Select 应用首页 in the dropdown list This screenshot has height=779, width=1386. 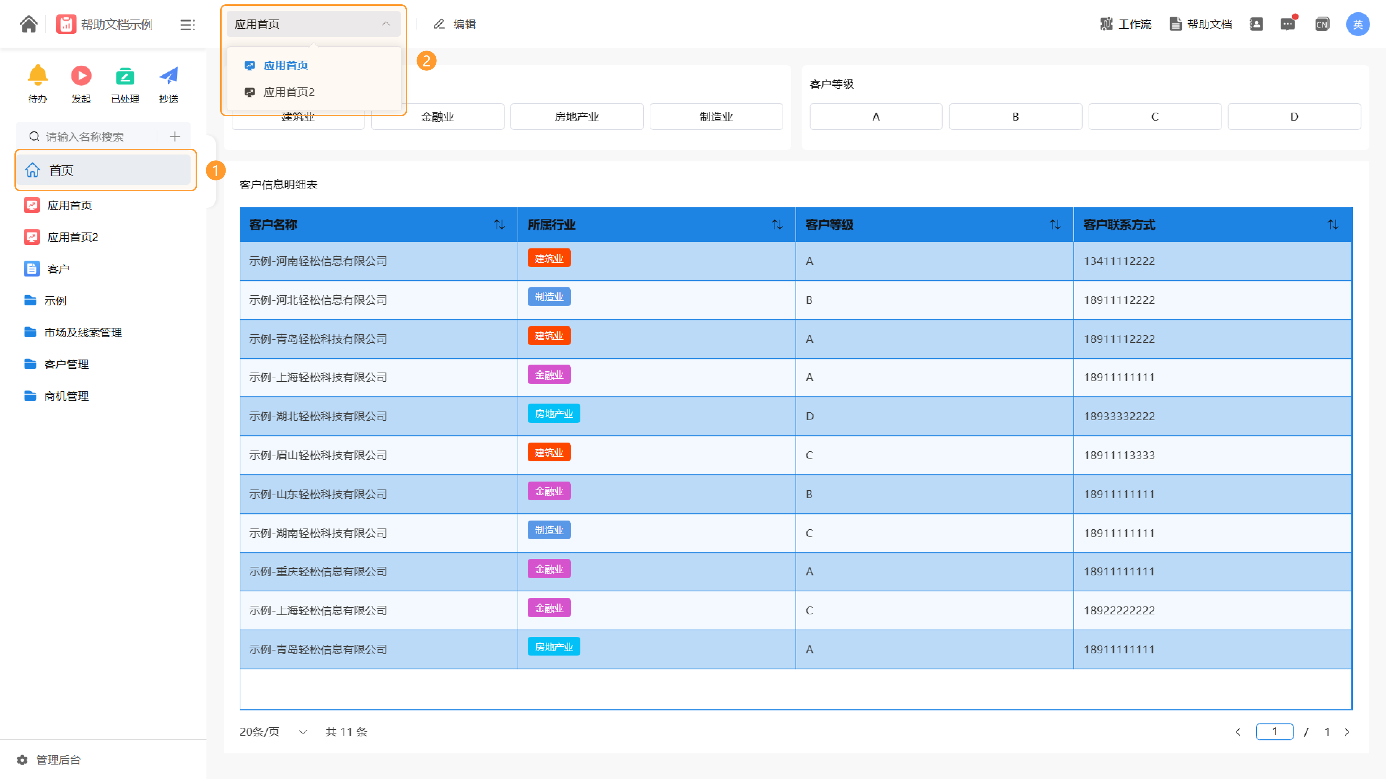click(314, 65)
